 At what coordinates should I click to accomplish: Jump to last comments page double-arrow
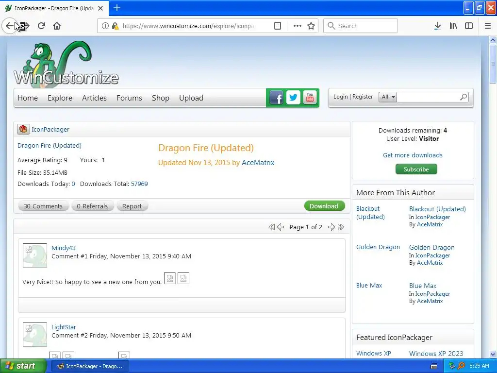[341, 227]
